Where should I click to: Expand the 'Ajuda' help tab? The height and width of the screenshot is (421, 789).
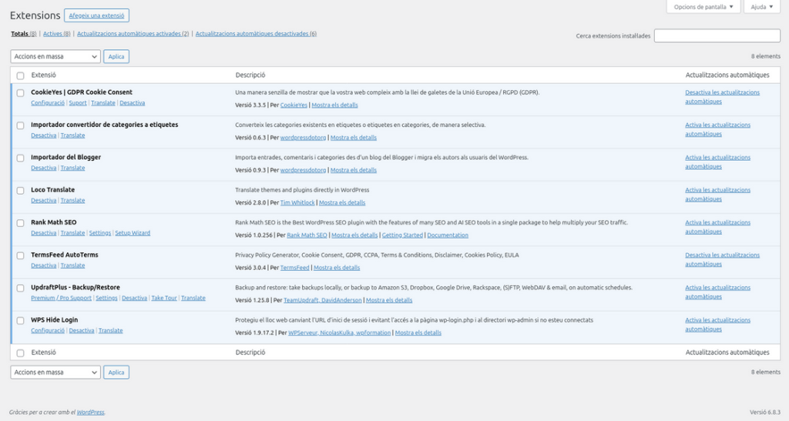pos(762,7)
